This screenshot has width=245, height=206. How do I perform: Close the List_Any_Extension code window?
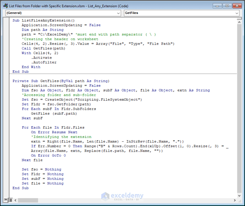[237, 6]
